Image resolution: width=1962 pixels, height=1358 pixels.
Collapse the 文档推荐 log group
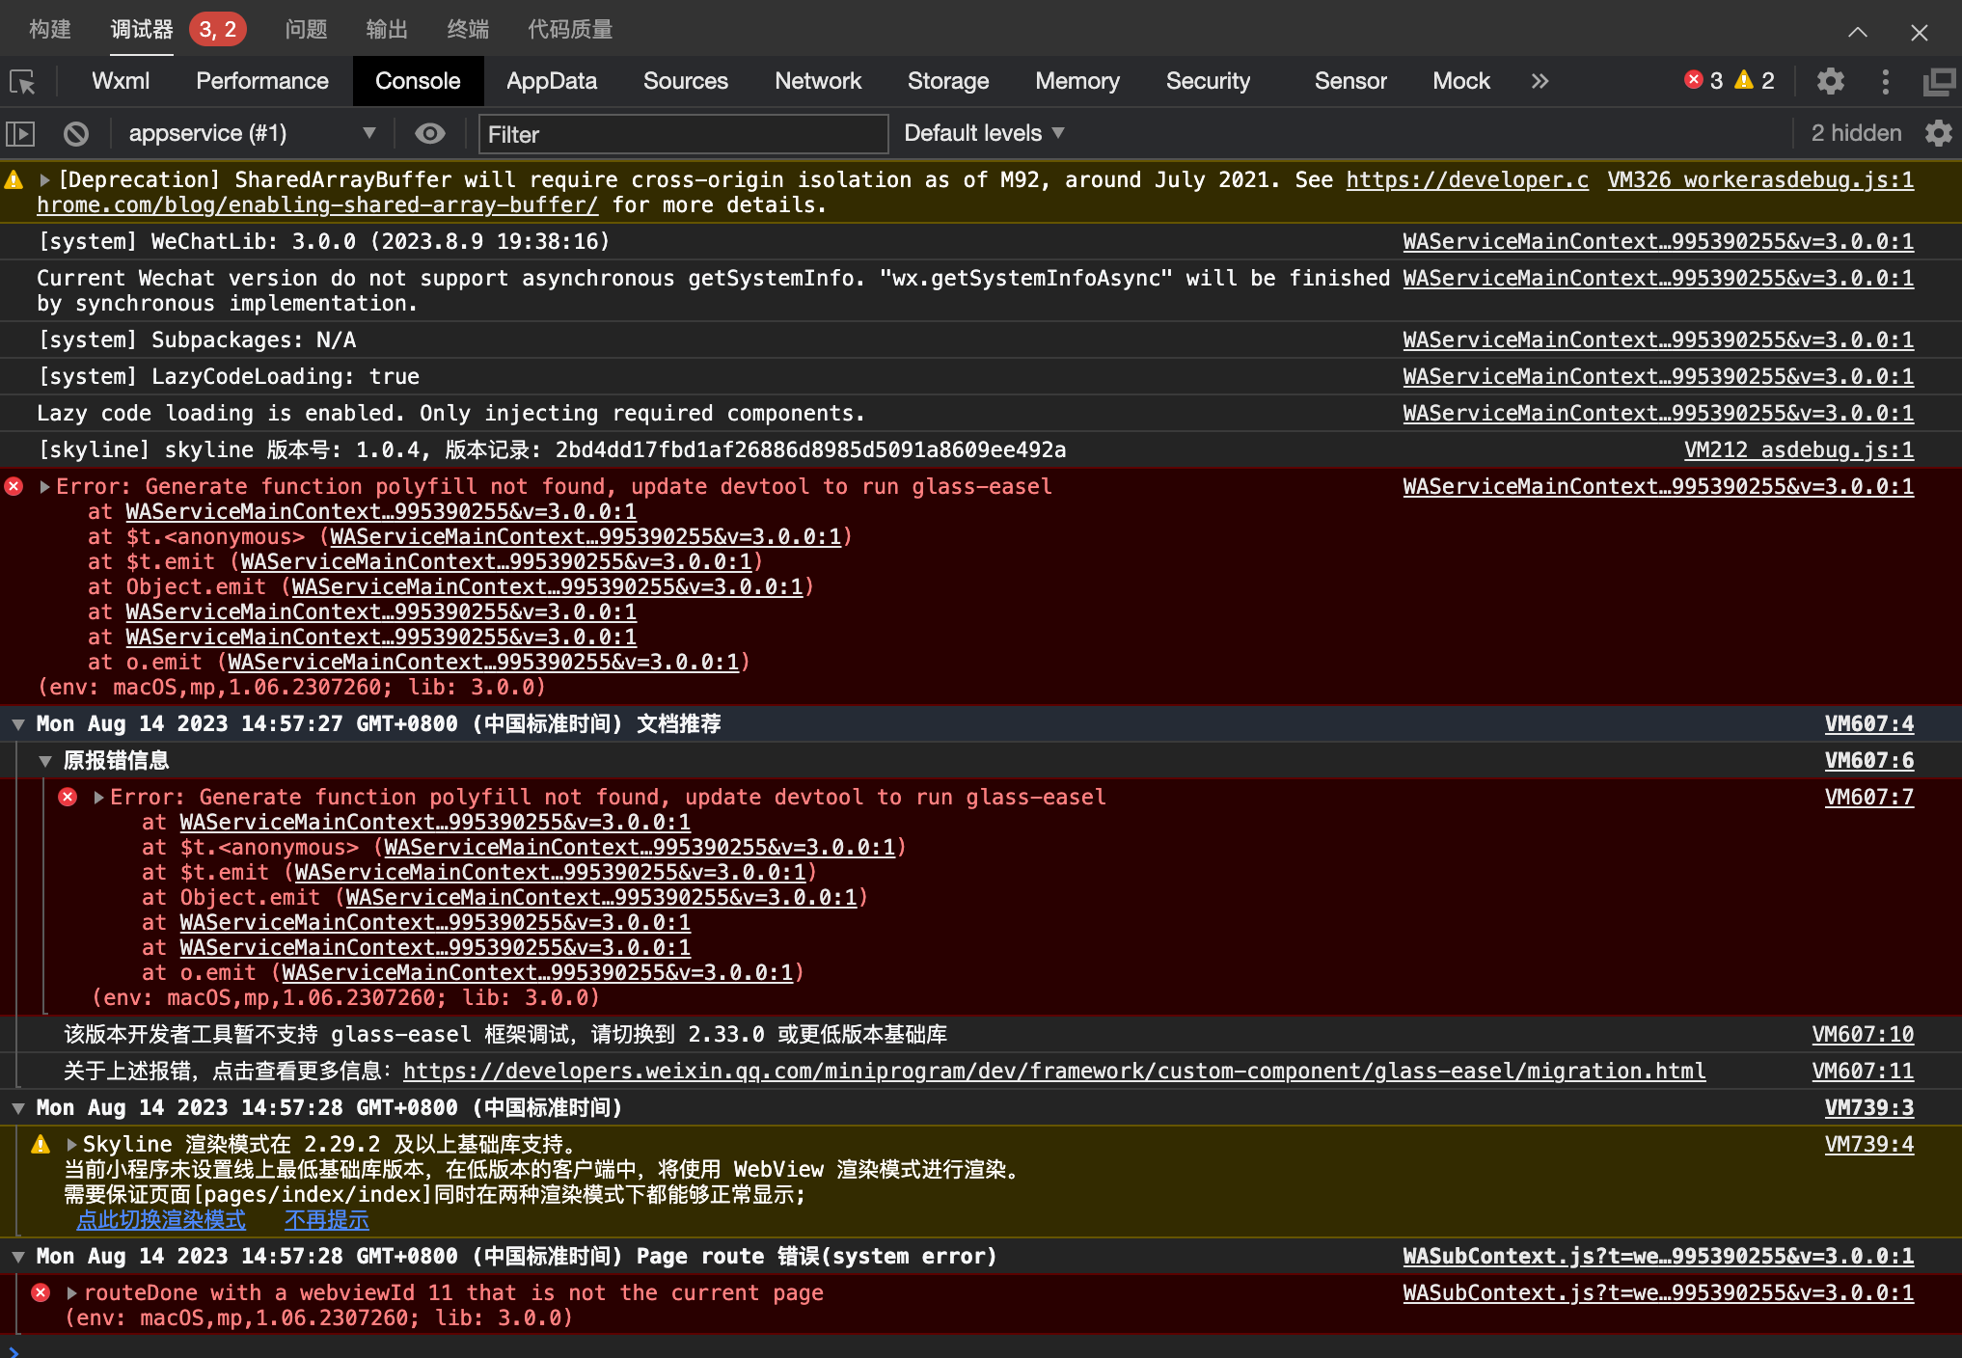pyautogui.click(x=18, y=724)
